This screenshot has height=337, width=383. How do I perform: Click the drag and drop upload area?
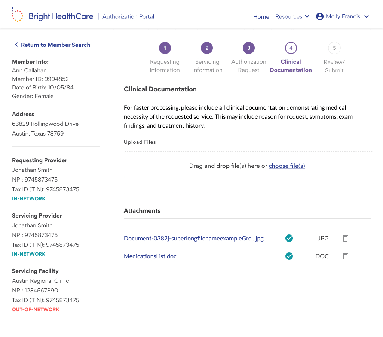click(248, 173)
